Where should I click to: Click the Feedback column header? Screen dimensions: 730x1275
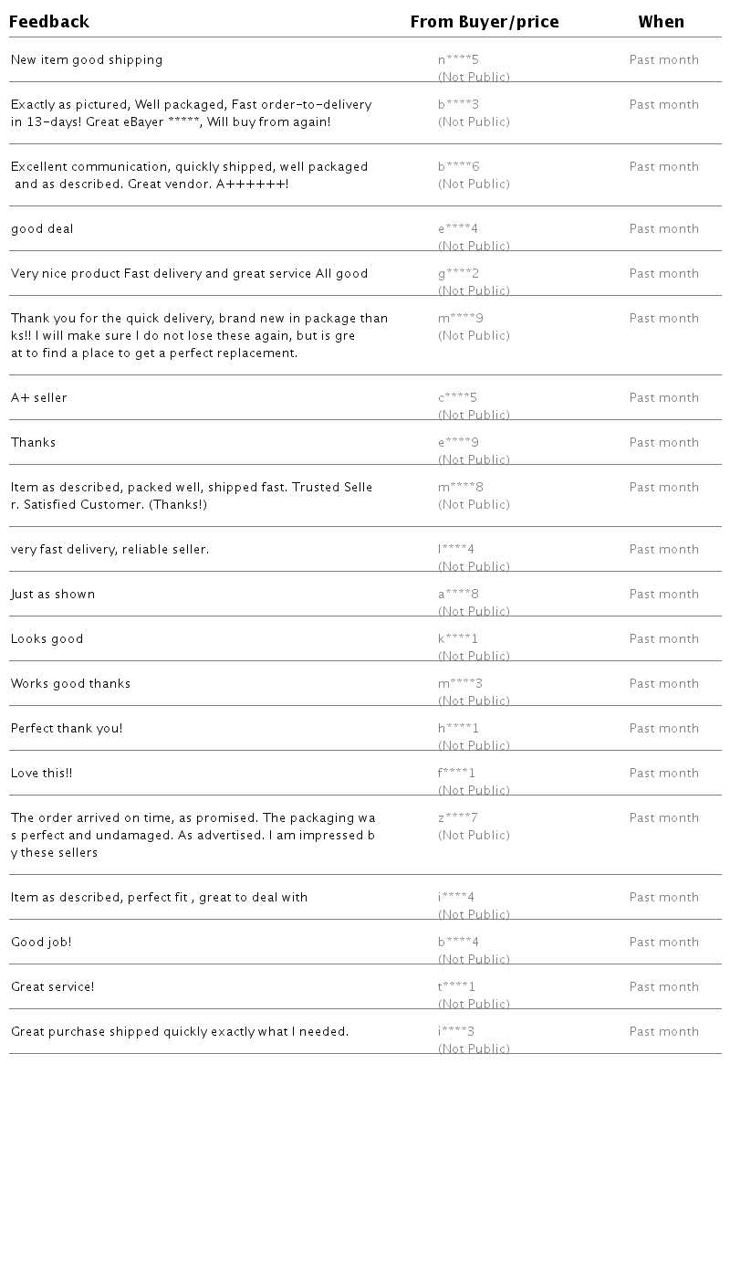pos(49,22)
